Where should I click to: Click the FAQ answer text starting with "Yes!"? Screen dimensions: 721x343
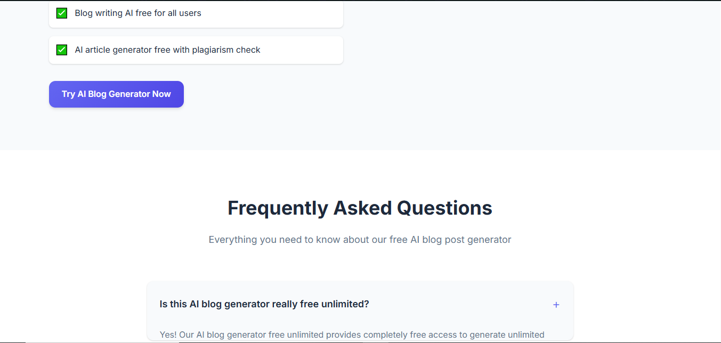[x=352, y=334]
